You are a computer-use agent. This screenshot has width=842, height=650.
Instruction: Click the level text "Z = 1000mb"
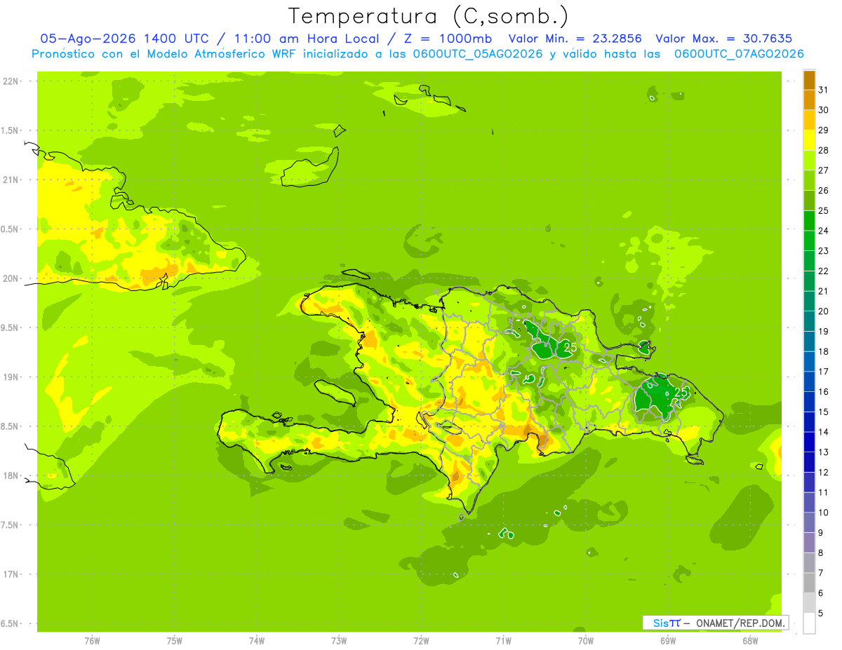(449, 39)
